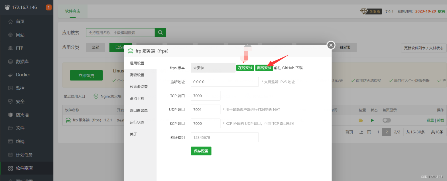Screen dimensions: 447x181
Task: Filter by 已安装 category
Action: pyautogui.click(x=119, y=48)
